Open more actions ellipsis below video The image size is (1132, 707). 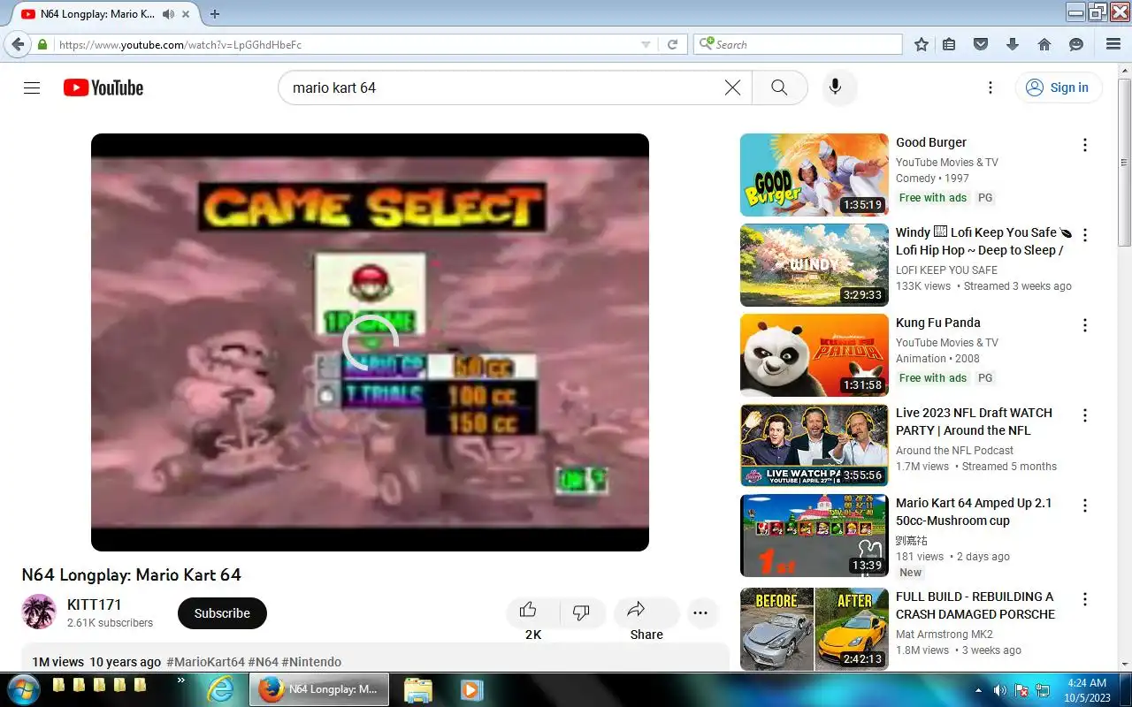[x=700, y=612]
